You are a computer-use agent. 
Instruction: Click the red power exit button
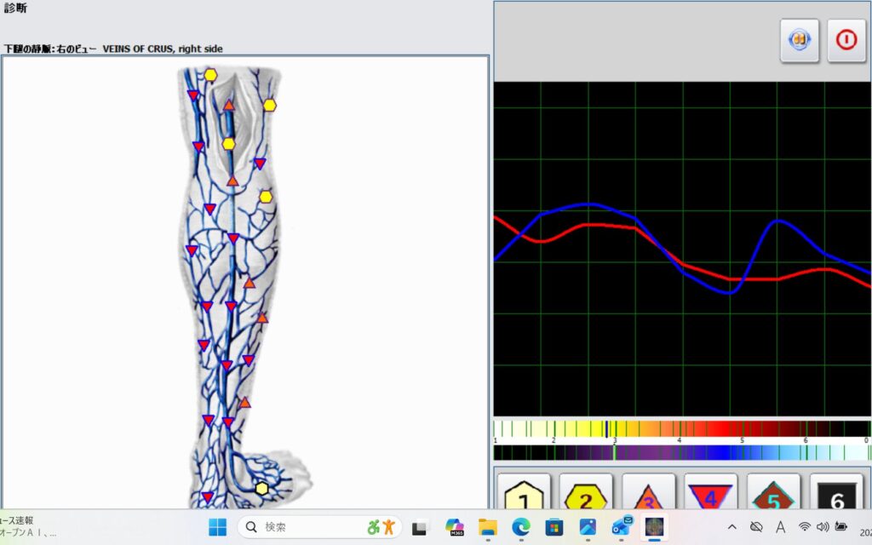846,41
